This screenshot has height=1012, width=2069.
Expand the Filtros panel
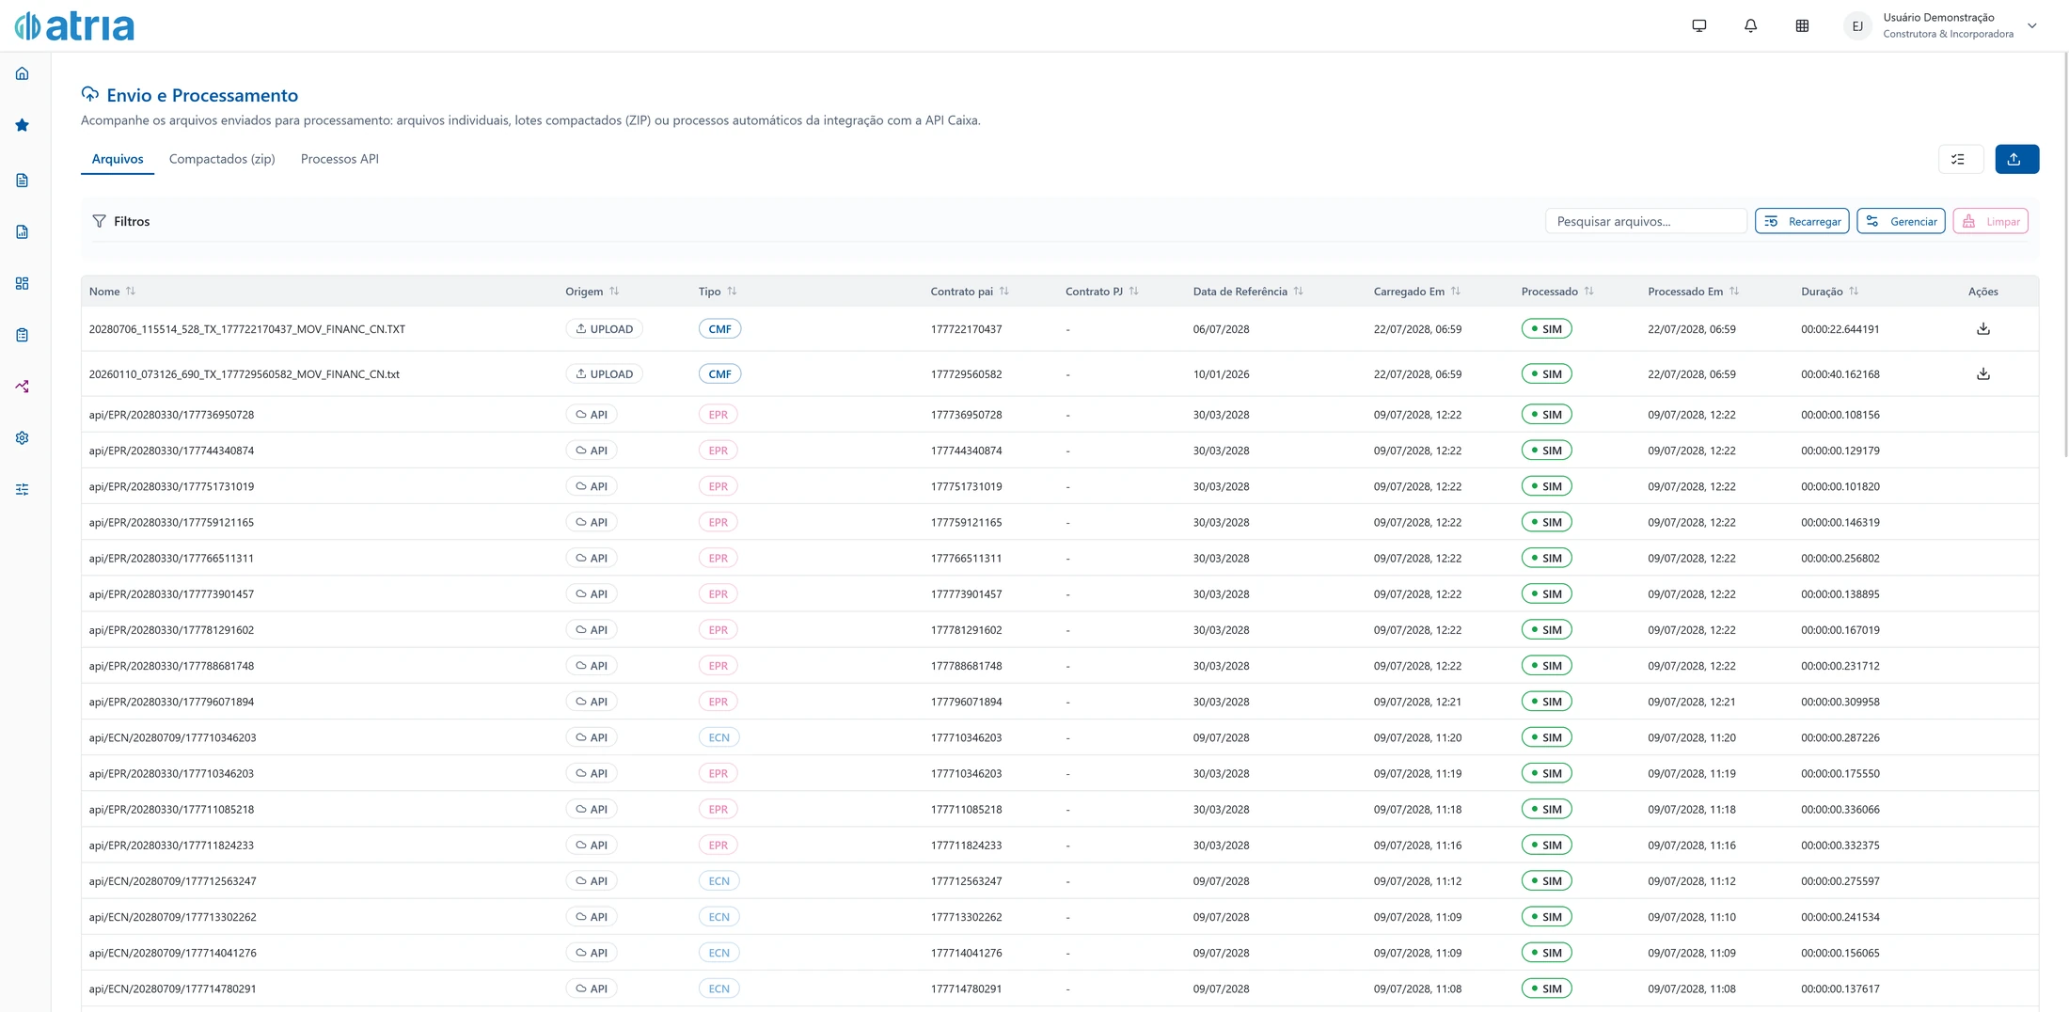pyautogui.click(x=121, y=222)
